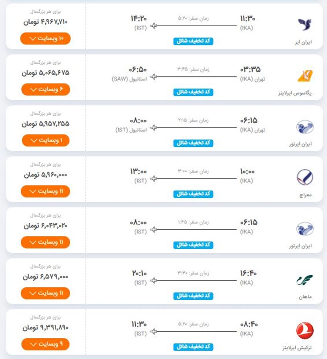Open the 1 website dropdown for Iran Airtour
The image size is (327, 359).
coord(45,140)
